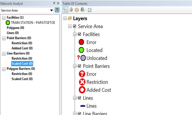The height and width of the screenshot is (115, 192).
Task: Select Lines (0) class in Network Analyst
Action: [x=13, y=33]
